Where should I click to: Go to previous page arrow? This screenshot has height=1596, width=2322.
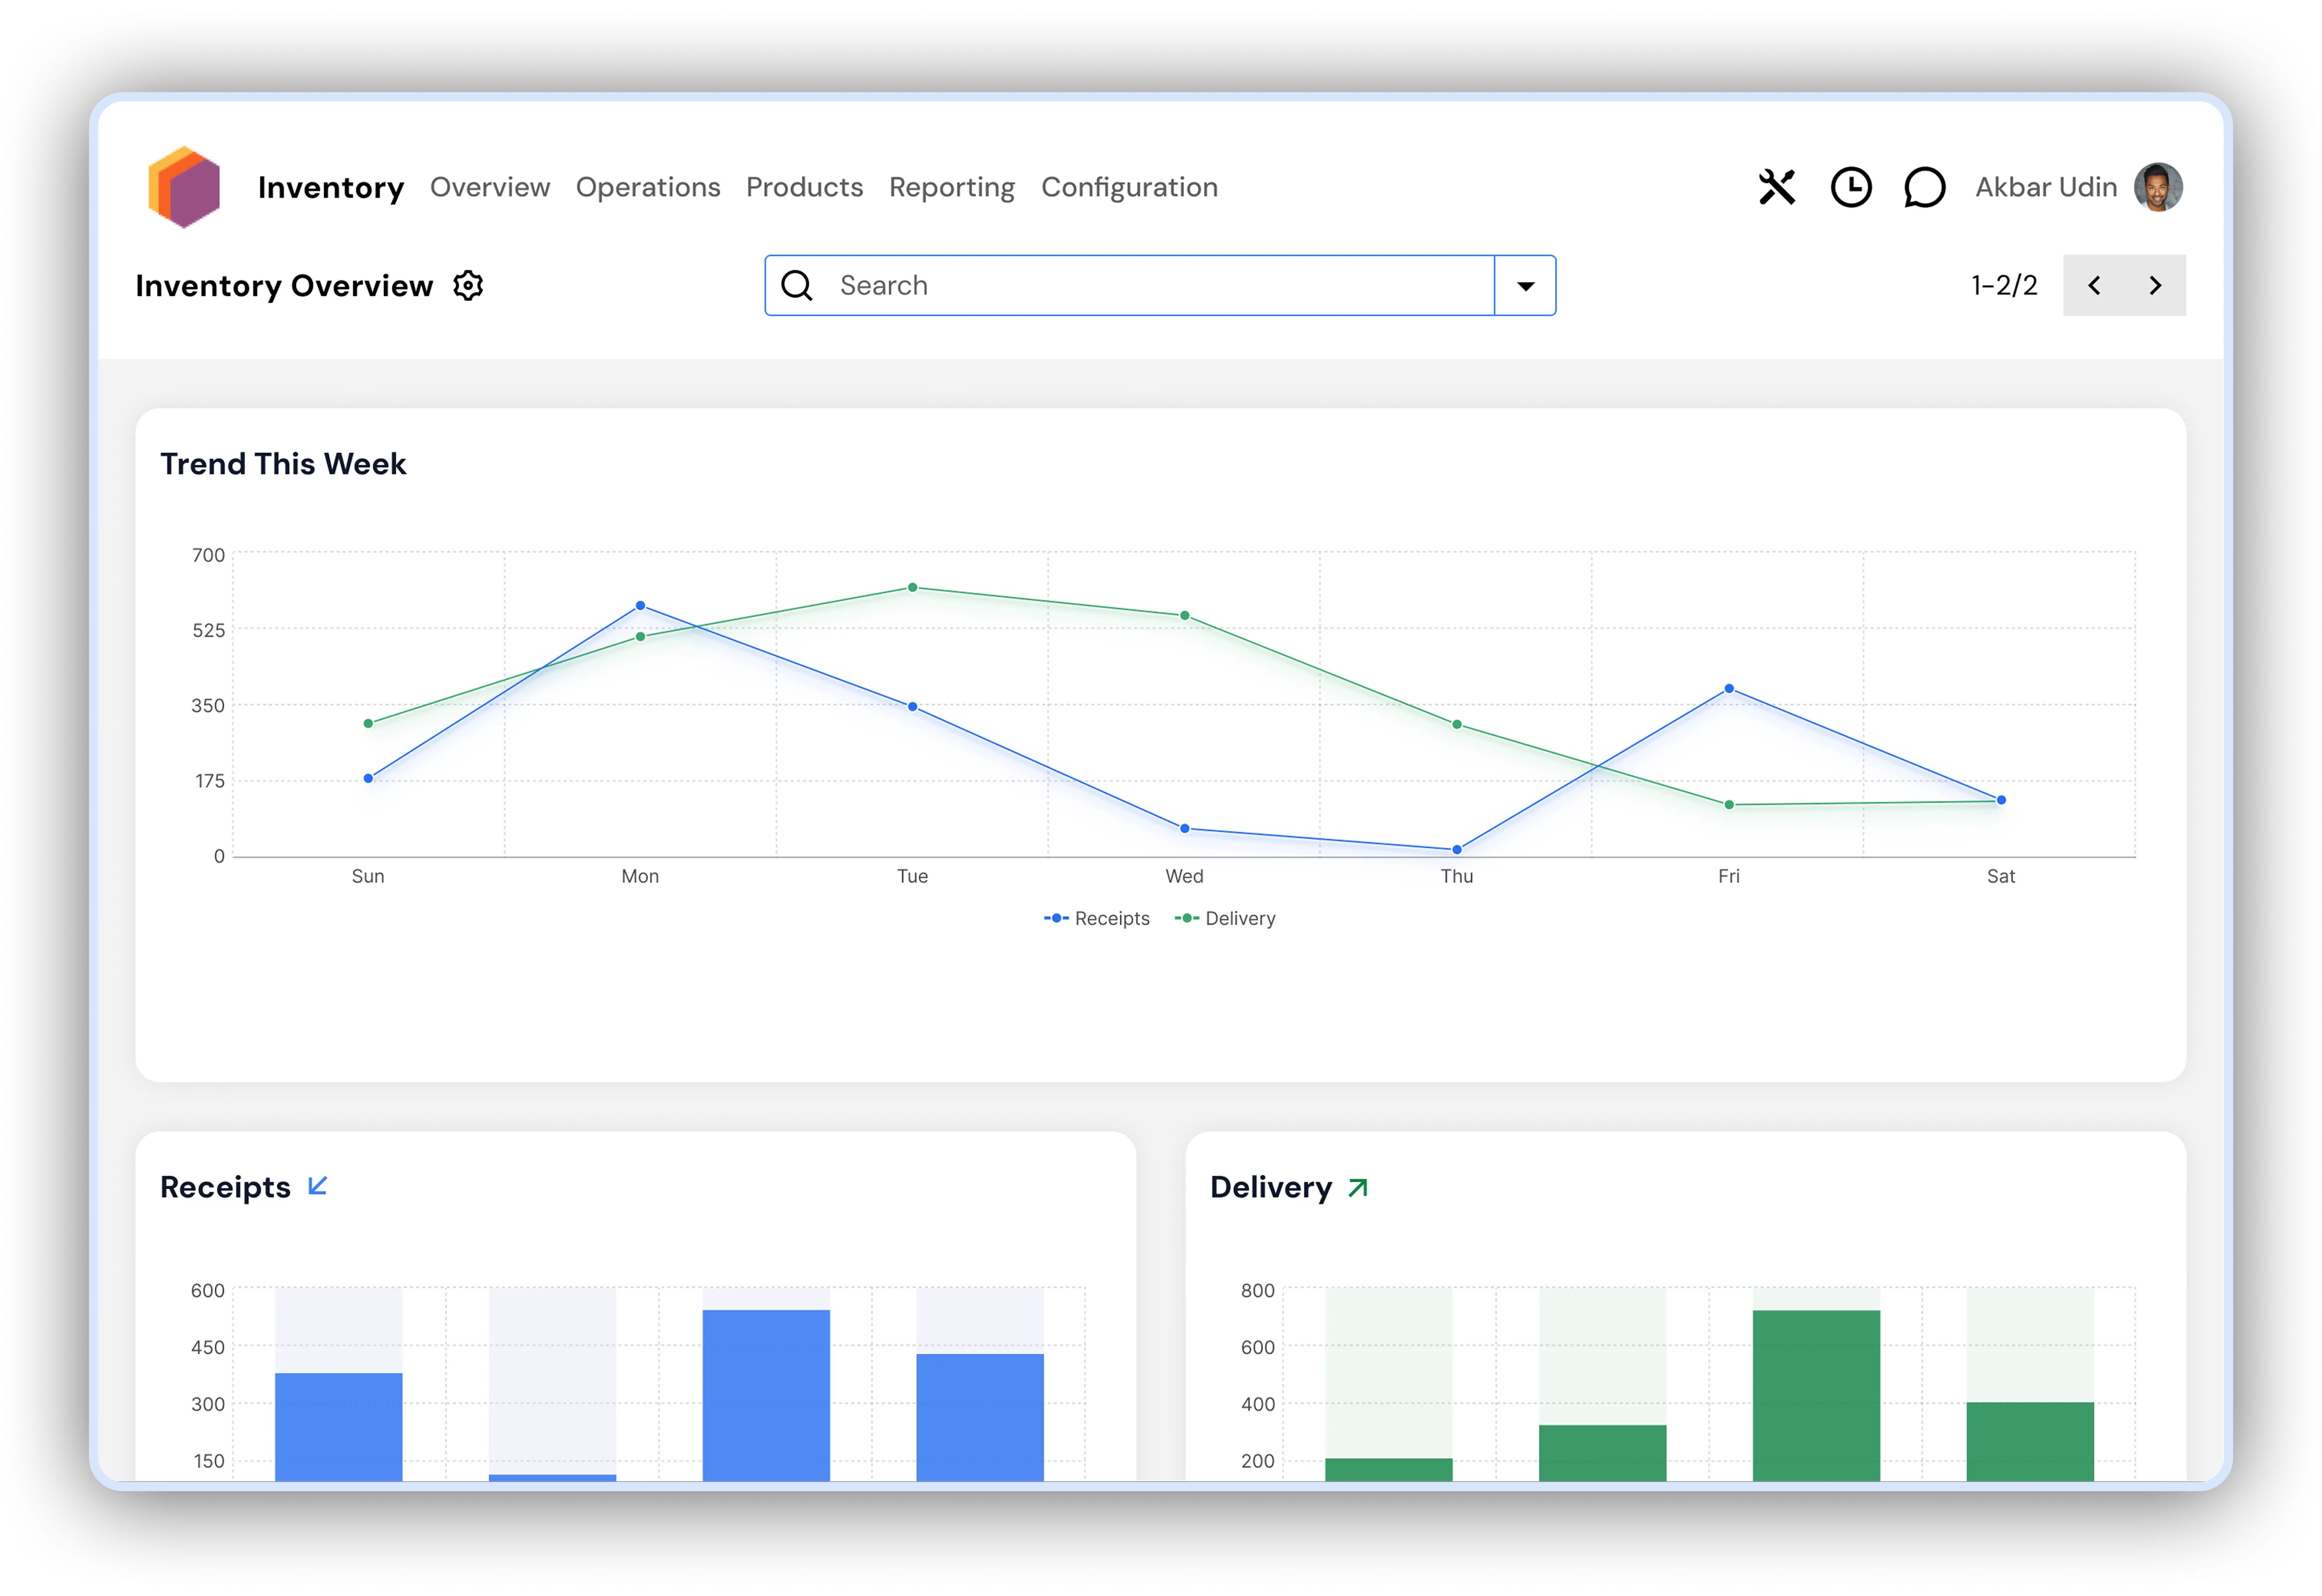pyautogui.click(x=2093, y=286)
